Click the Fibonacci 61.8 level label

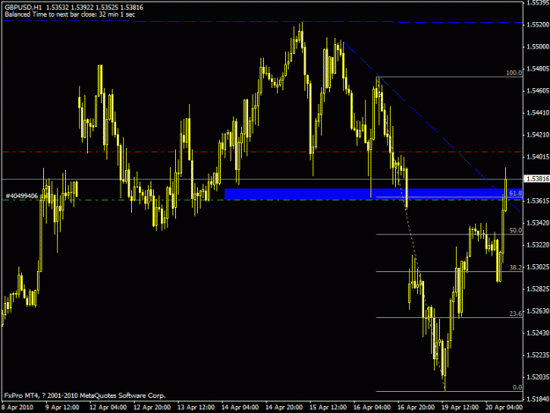(516, 194)
